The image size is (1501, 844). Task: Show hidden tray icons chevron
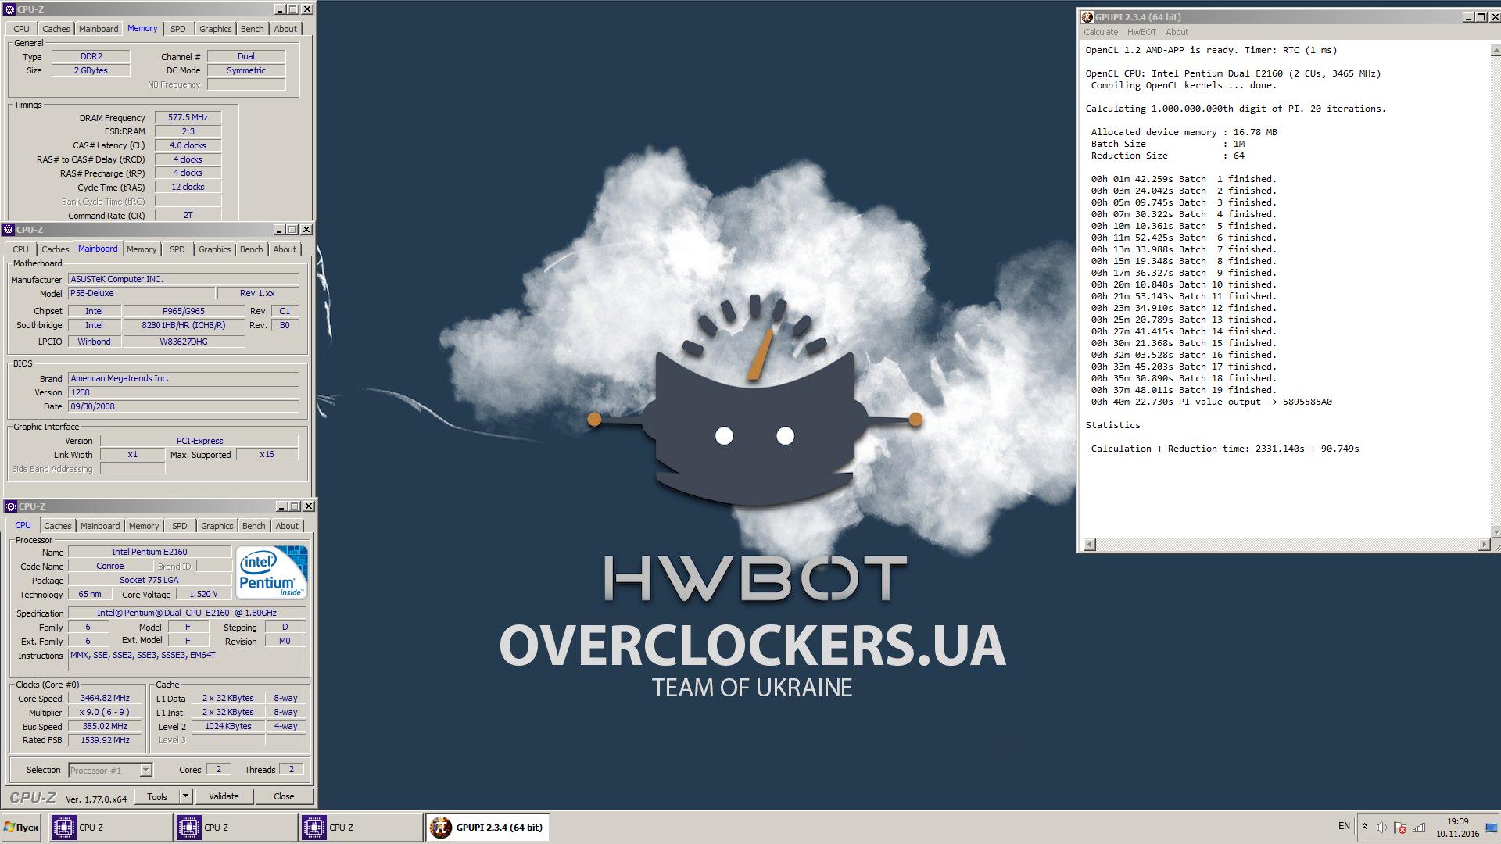pyautogui.click(x=1364, y=827)
